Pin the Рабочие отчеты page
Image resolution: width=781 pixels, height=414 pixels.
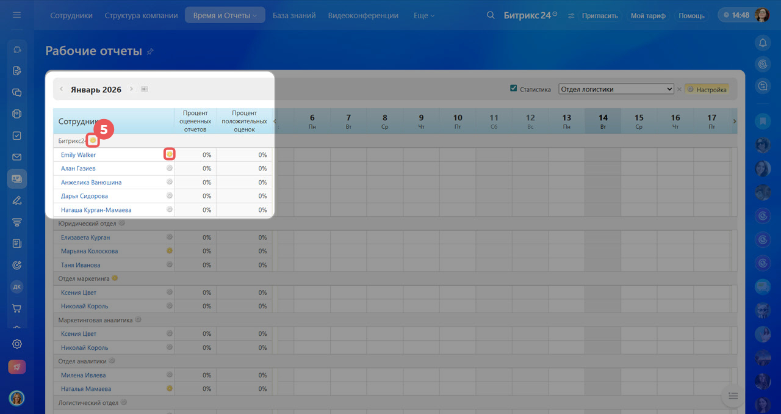(x=150, y=52)
